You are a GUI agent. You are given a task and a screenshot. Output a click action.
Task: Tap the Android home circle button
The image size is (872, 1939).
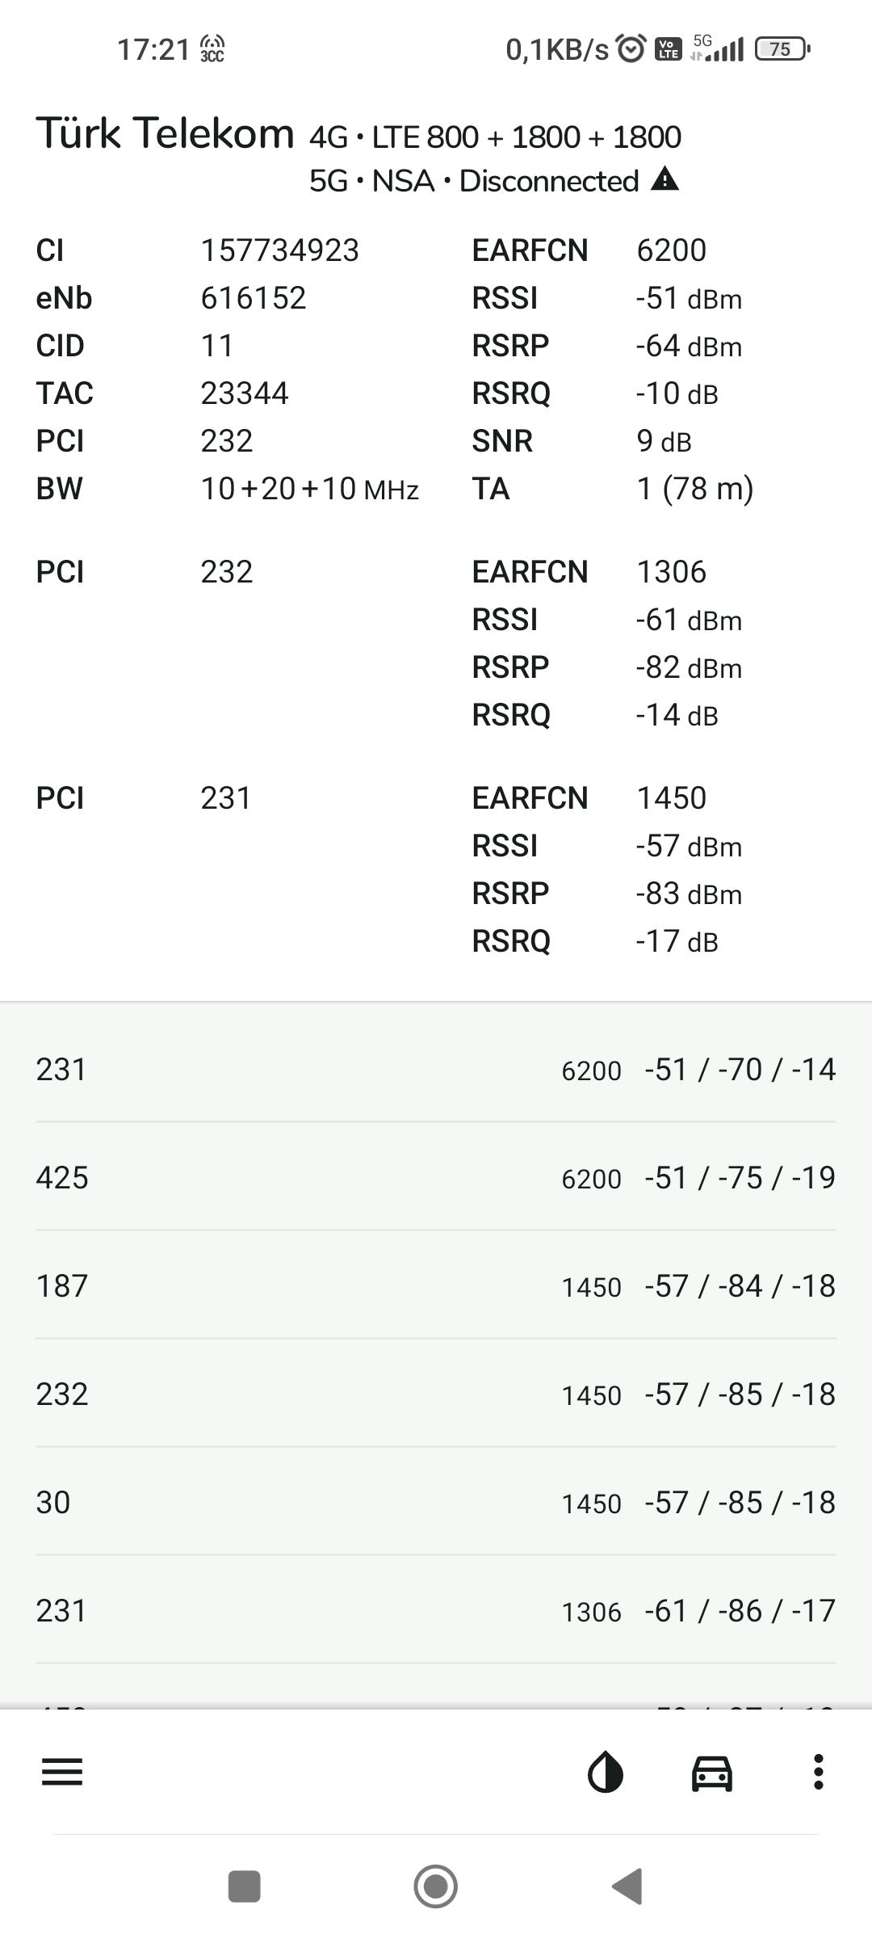coord(436,1886)
